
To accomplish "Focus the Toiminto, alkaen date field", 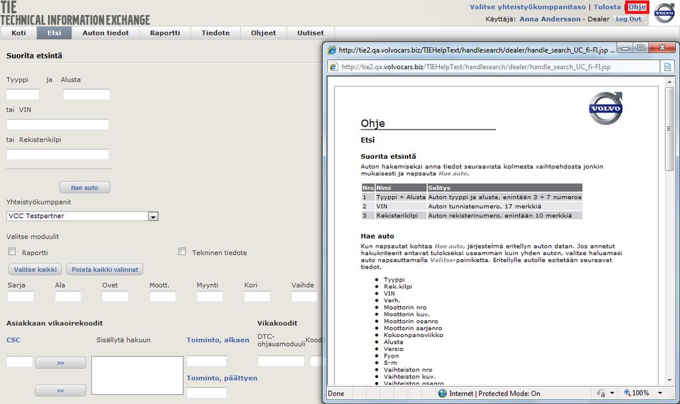I will point(207,361).
